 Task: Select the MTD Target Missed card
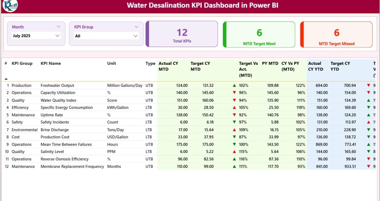336,34
